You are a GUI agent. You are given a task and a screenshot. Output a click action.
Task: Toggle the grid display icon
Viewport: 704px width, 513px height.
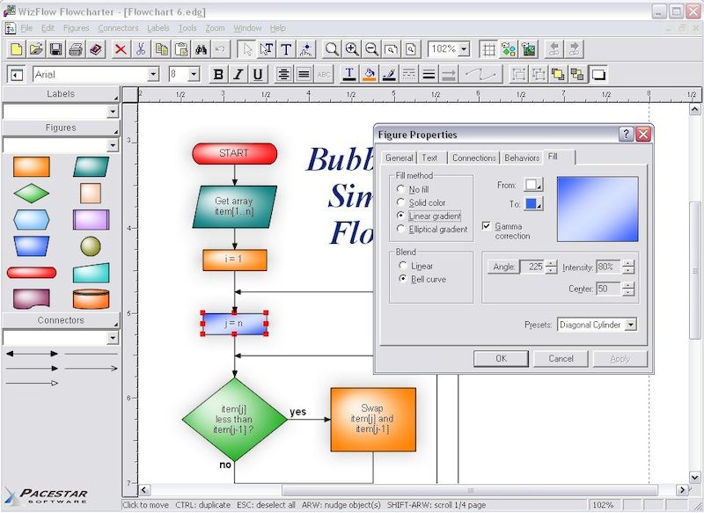[x=488, y=50]
